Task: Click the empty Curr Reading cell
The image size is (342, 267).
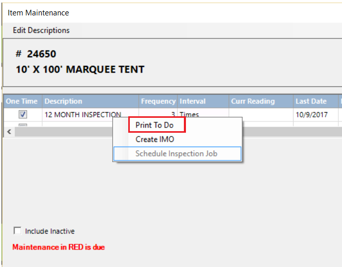Action: pyautogui.click(x=260, y=115)
